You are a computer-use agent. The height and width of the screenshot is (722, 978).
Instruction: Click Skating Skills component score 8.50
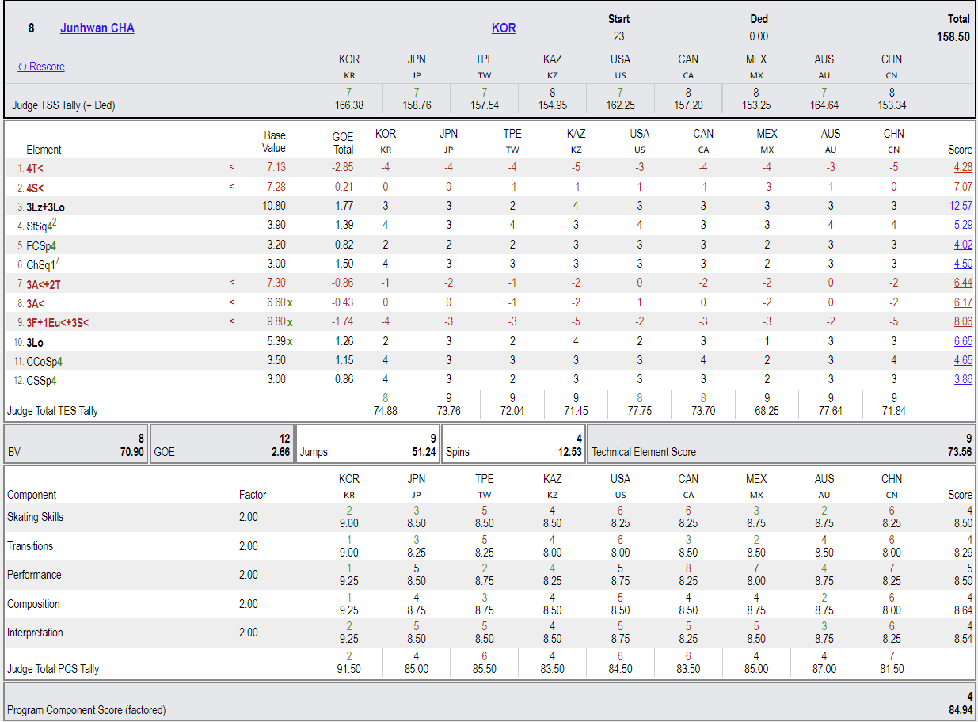(x=962, y=523)
